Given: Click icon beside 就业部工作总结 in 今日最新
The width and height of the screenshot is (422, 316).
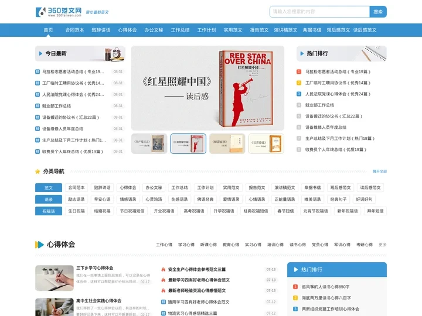Looking at the screenshot, I should tap(38, 106).
